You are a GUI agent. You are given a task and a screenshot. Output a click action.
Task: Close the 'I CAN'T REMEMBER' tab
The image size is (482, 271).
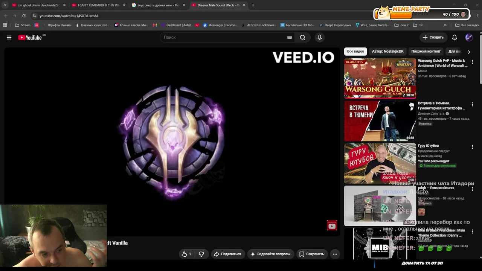[x=124, y=5]
